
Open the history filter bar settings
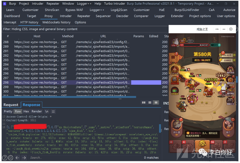tap(85, 29)
